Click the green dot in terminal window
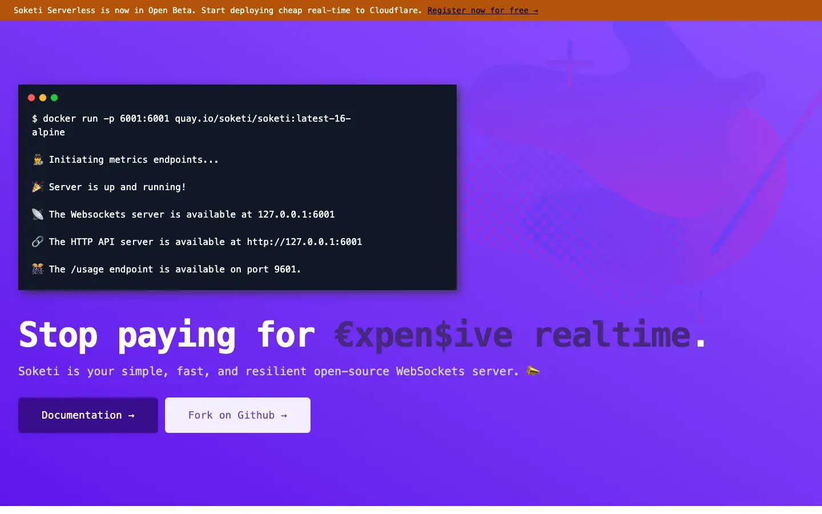This screenshot has width=822, height=514. [54, 98]
